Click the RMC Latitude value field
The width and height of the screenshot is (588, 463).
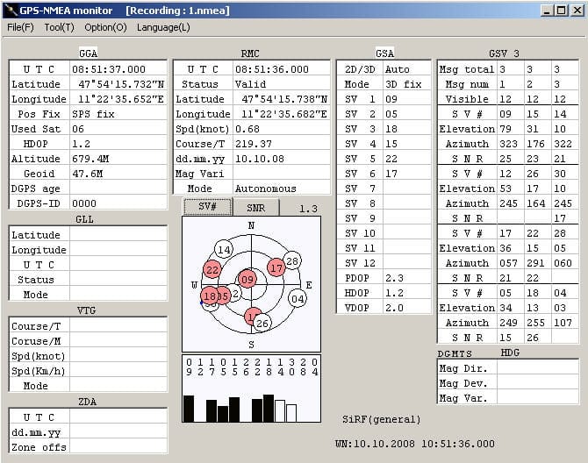tap(284, 99)
